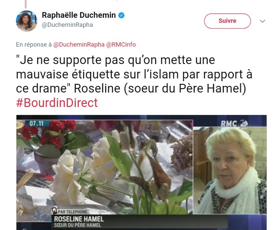Click the RMC logo in the image
The image size is (279, 230).
tap(234, 123)
